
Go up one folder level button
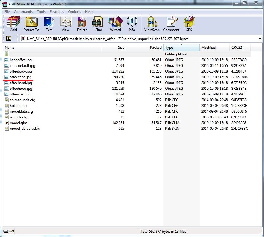coord(9,38)
